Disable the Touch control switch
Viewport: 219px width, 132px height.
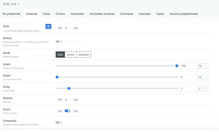pyautogui.click(x=67, y=111)
